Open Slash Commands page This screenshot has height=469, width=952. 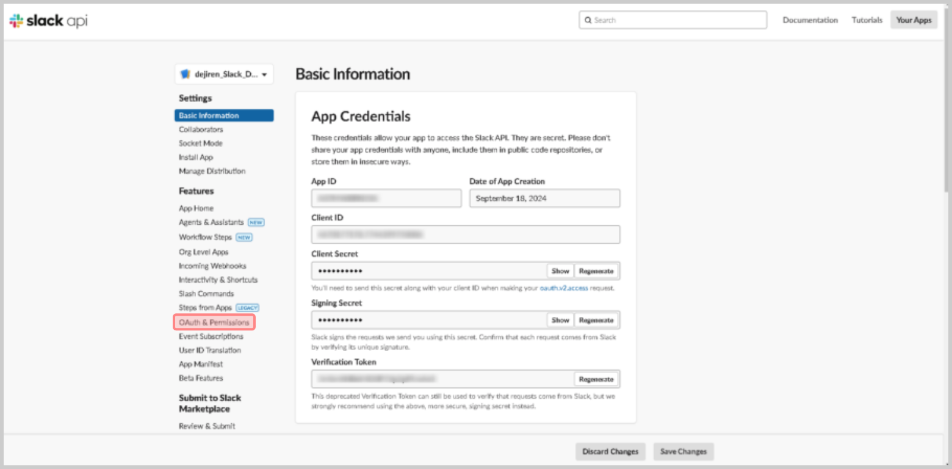click(x=206, y=294)
